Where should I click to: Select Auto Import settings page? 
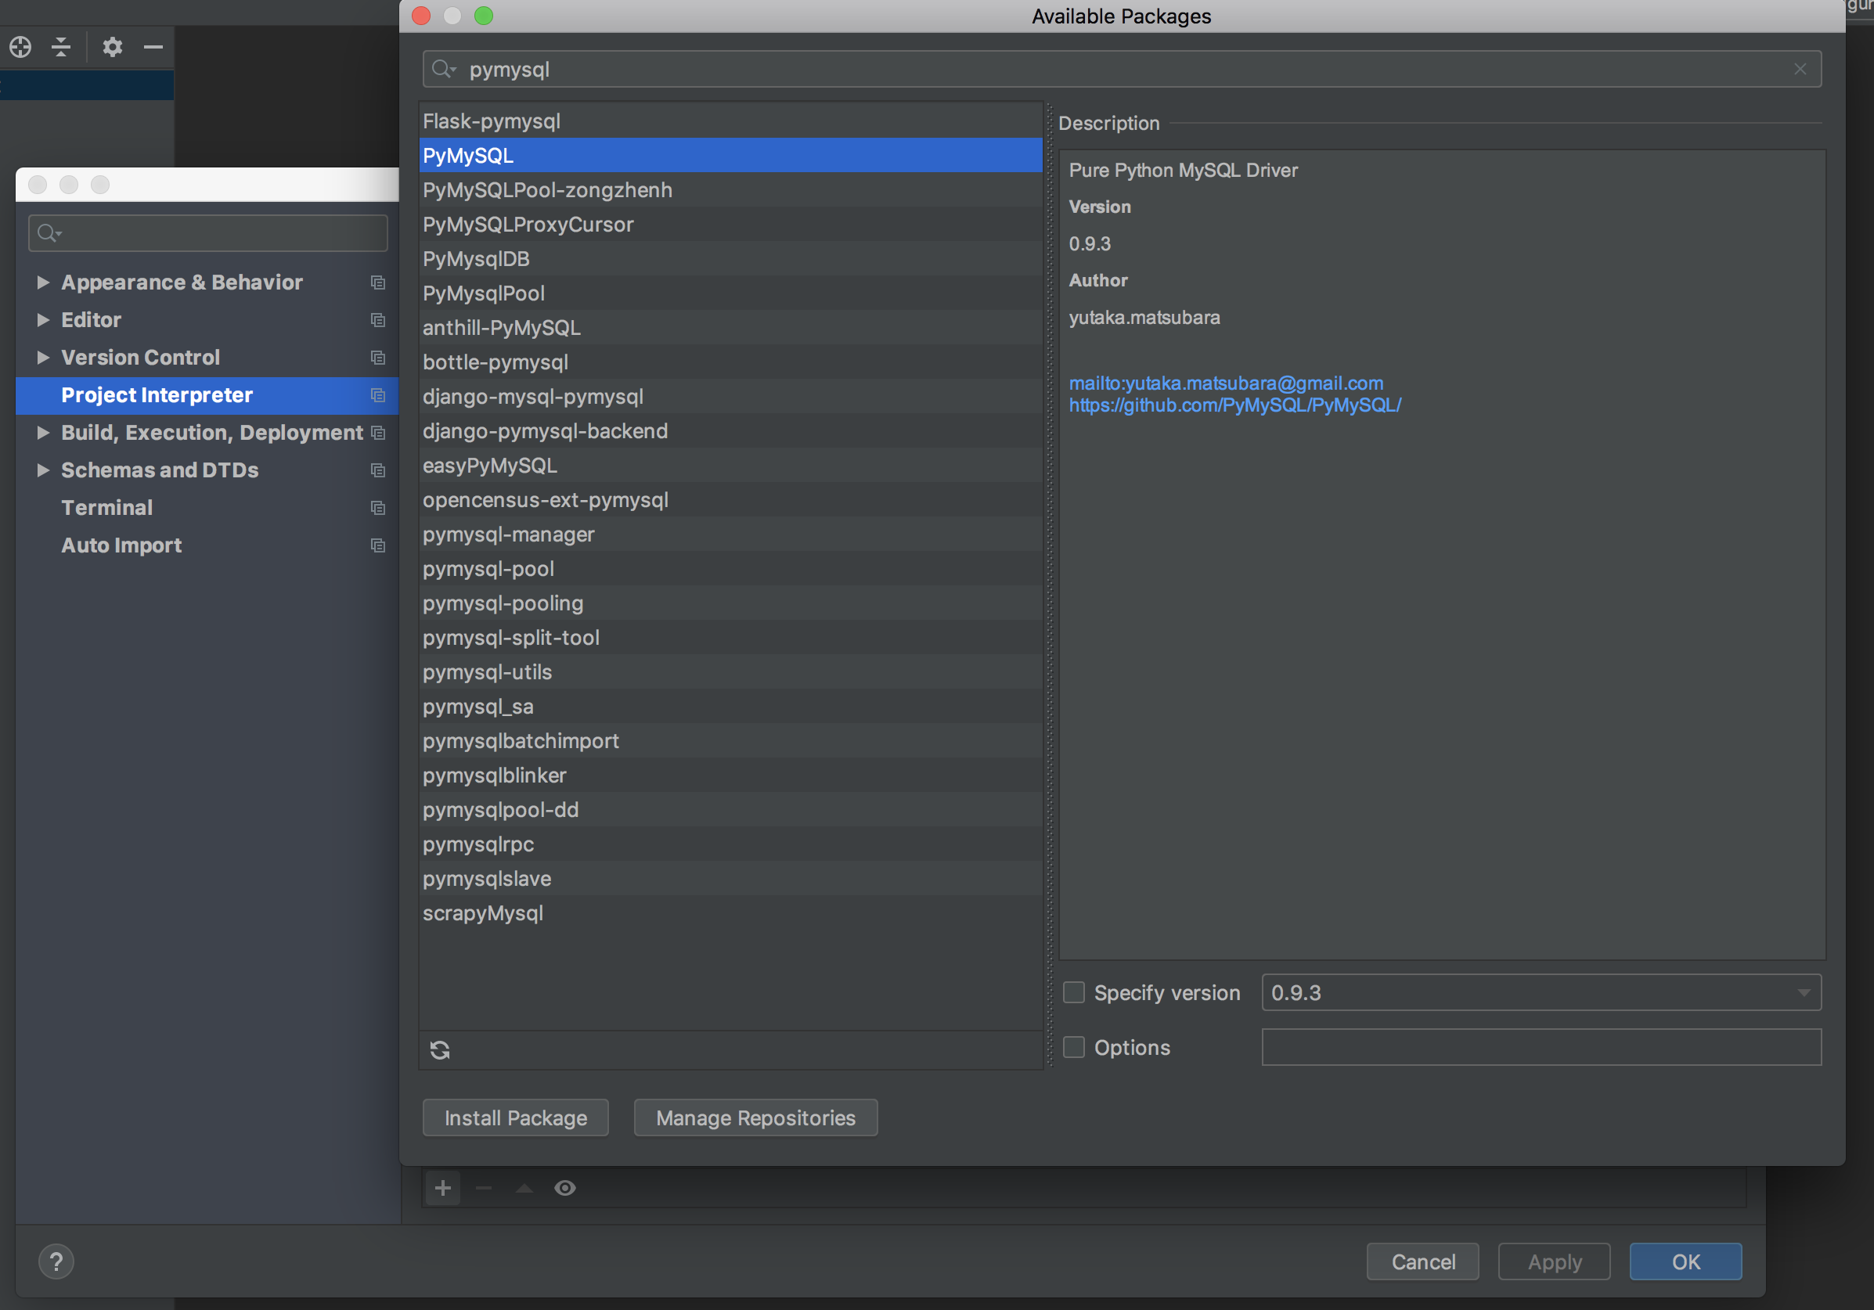[x=207, y=545]
